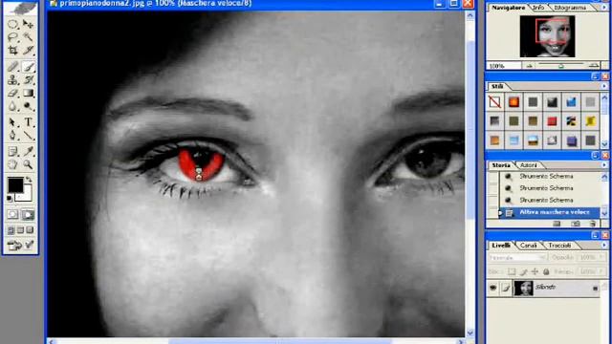
Task: Select the Brush tool
Action: [x=28, y=67]
